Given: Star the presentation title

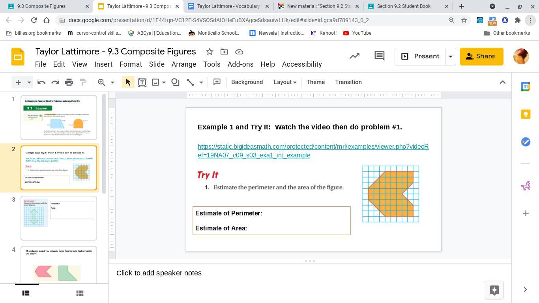Looking at the screenshot, I should [x=210, y=52].
